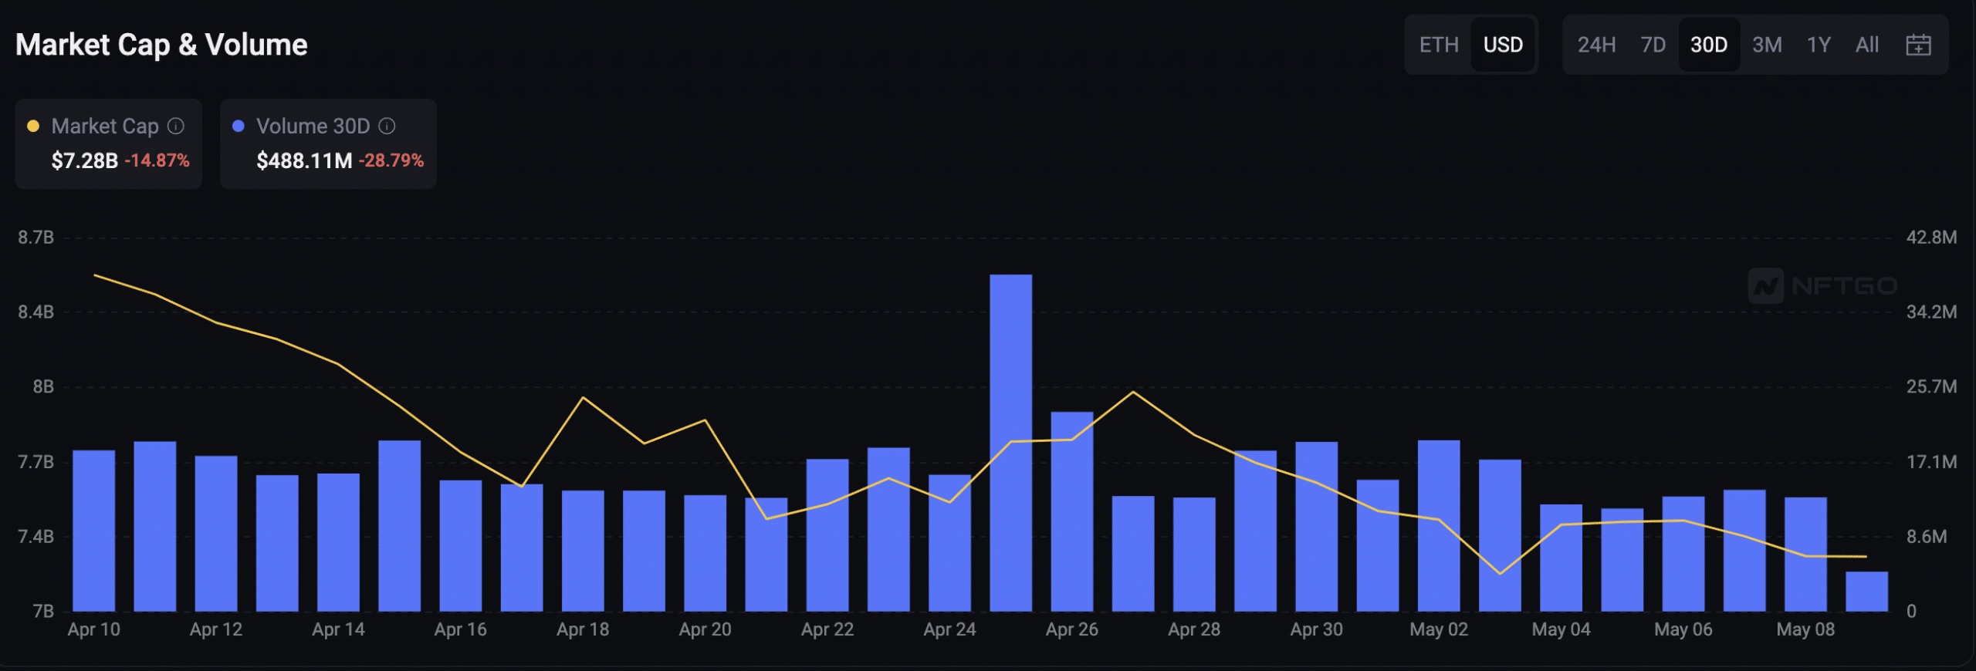Switch currency to ETH
Screen dimensions: 1976x671
(1439, 45)
